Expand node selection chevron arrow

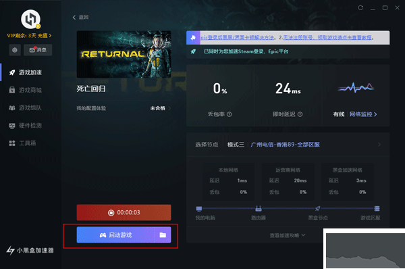coord(379,145)
